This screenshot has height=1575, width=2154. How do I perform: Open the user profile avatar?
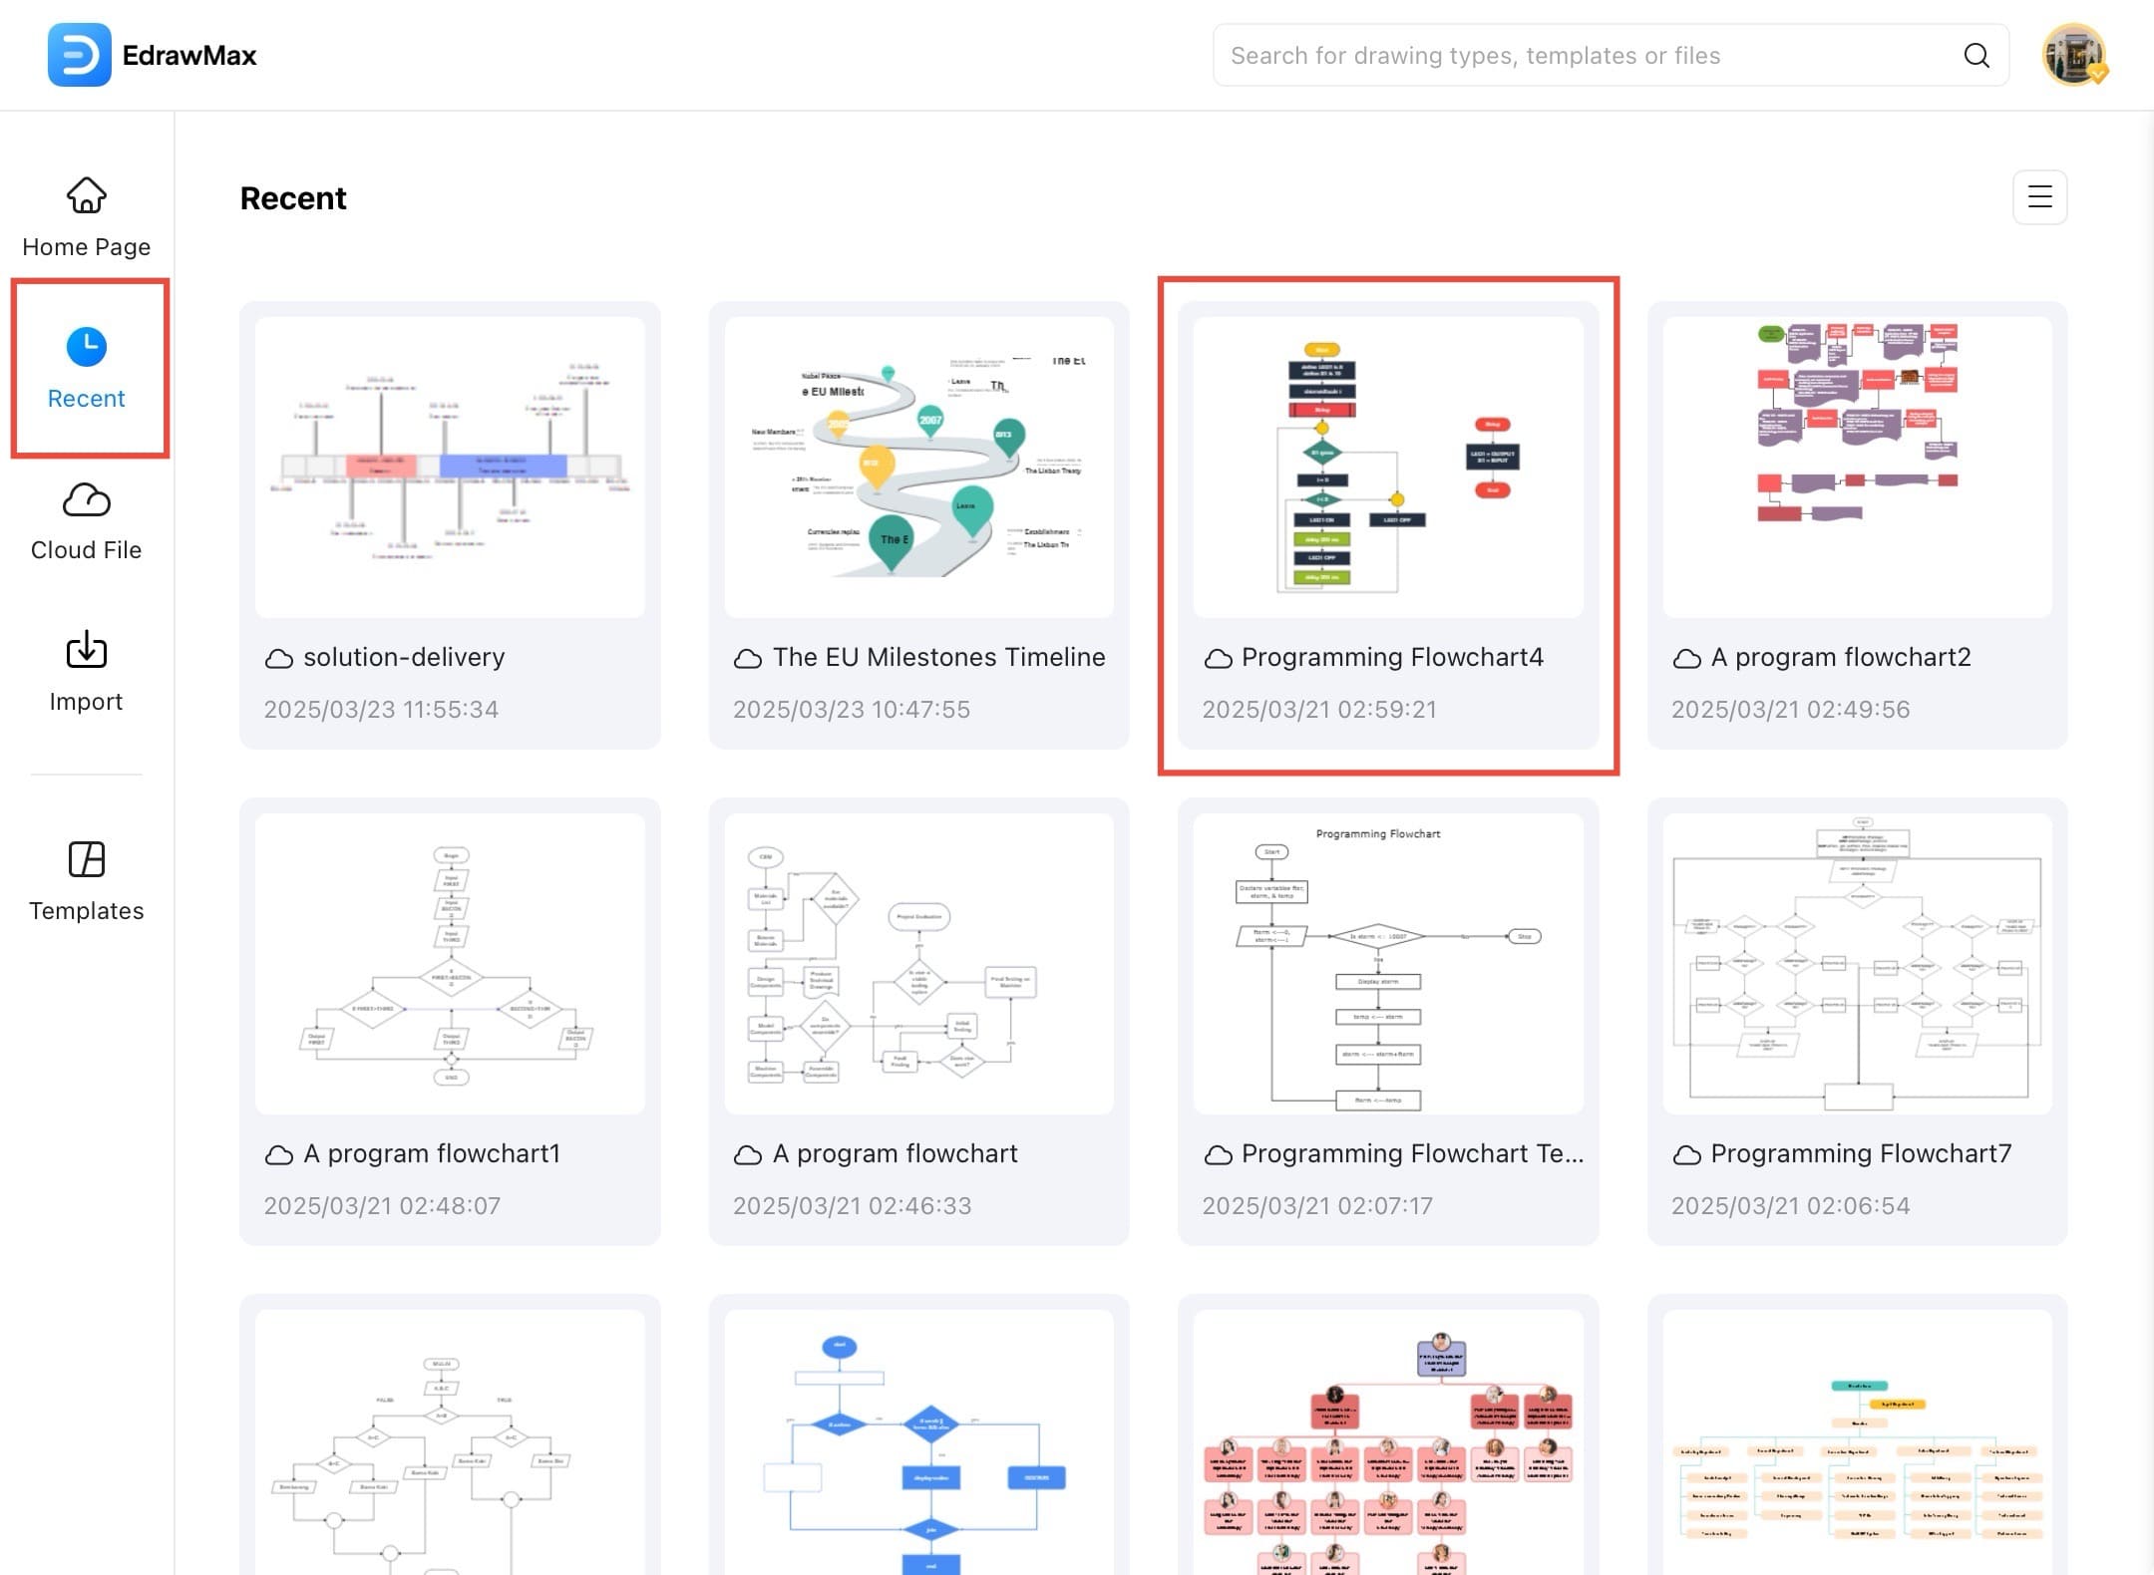2073,55
